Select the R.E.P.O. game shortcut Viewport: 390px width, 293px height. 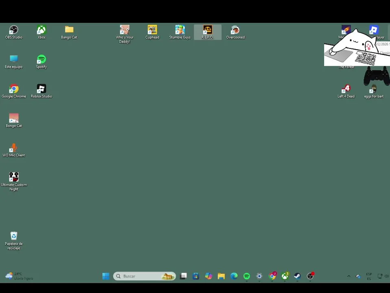(208, 33)
